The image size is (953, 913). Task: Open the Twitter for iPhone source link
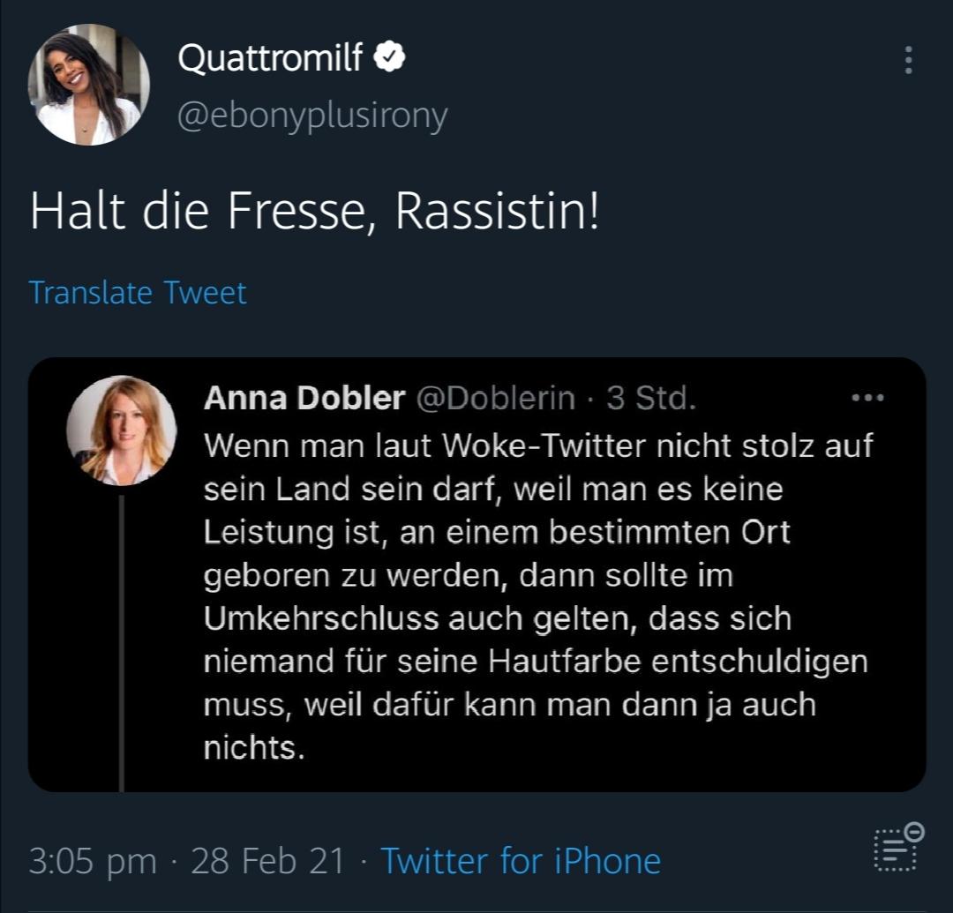(x=521, y=861)
